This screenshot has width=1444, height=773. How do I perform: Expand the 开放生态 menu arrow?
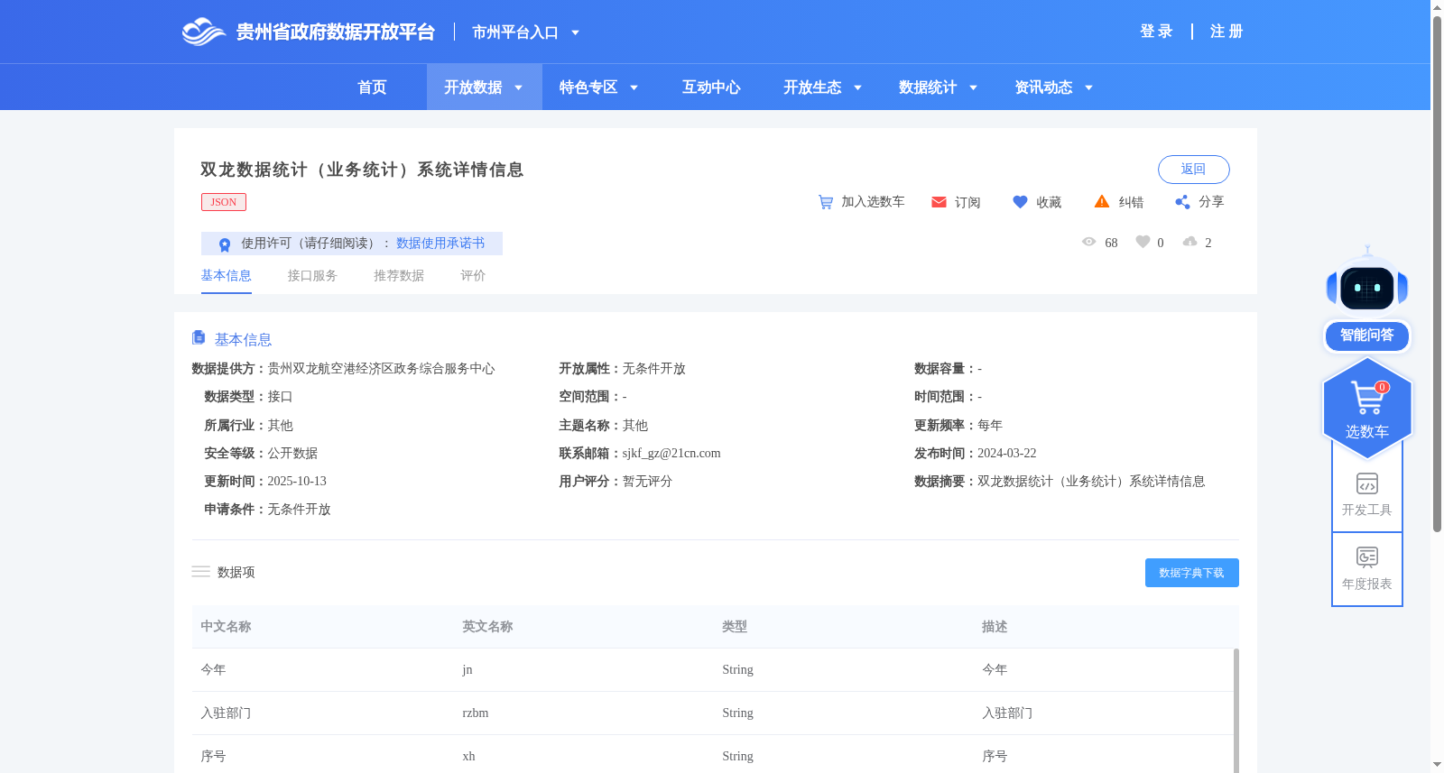pyautogui.click(x=857, y=87)
